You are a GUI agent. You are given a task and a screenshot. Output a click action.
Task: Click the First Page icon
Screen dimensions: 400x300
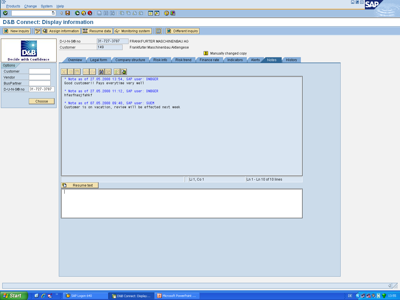(x=122, y=13)
